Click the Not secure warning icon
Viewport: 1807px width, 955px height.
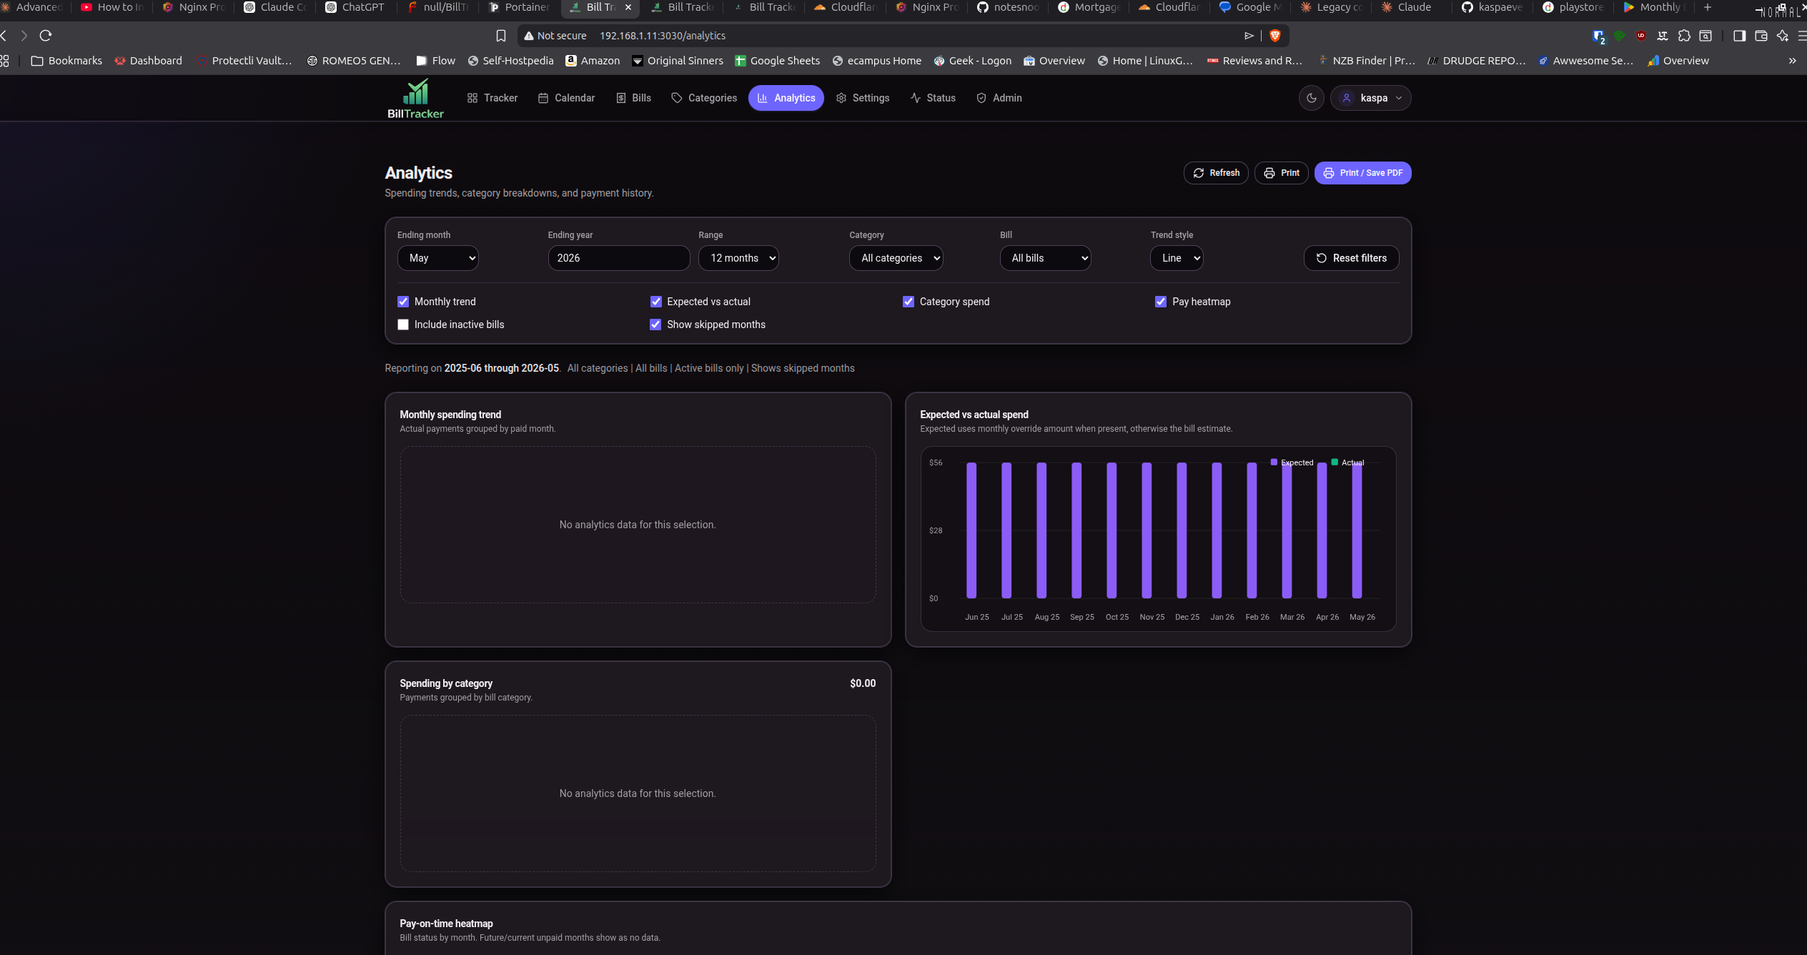529,36
